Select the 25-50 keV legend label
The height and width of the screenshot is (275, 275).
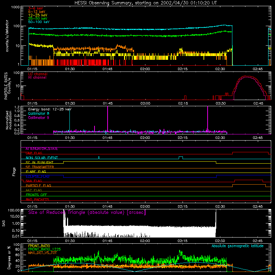tap(38, 19)
